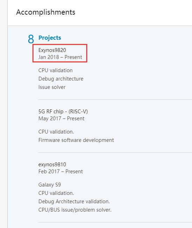Click the CPU validation line under Exynos9820
Image resolution: width=192 pixels, height=228 pixels.
[x=56, y=70]
